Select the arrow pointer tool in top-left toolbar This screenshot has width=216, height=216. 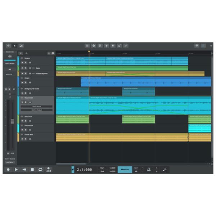click(15, 46)
